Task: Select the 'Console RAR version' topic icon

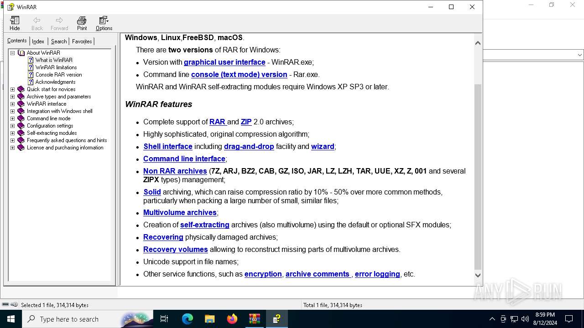Action: point(31,75)
